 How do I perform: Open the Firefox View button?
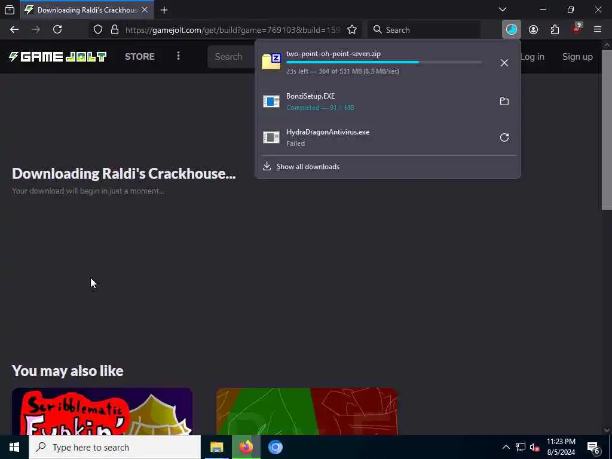point(10,10)
